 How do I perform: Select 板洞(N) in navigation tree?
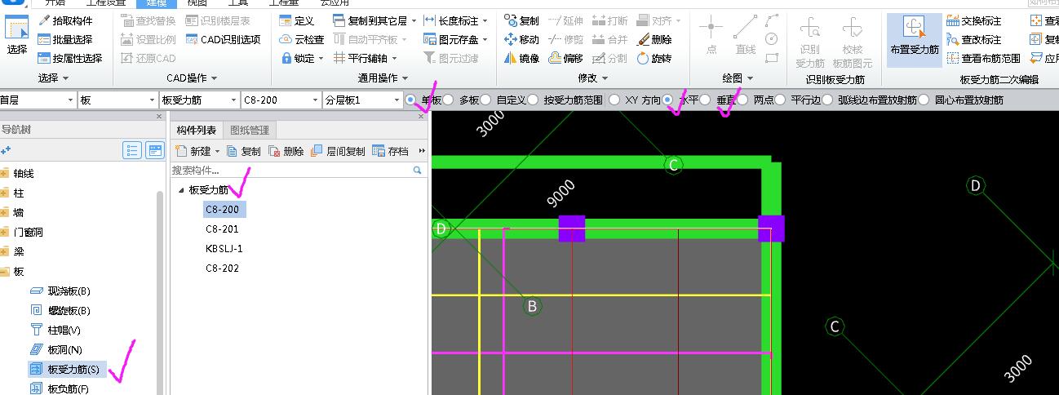[56, 350]
